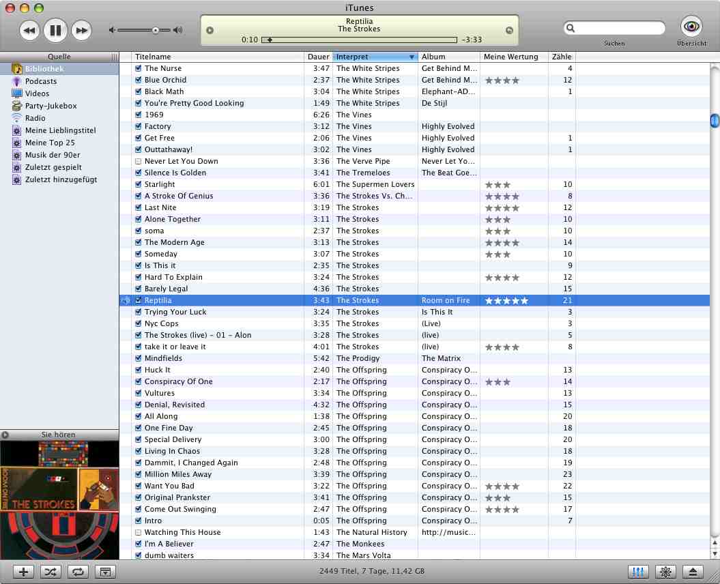
Task: Uncheck the checkbox for I'm A Believer
Action: 139,544
